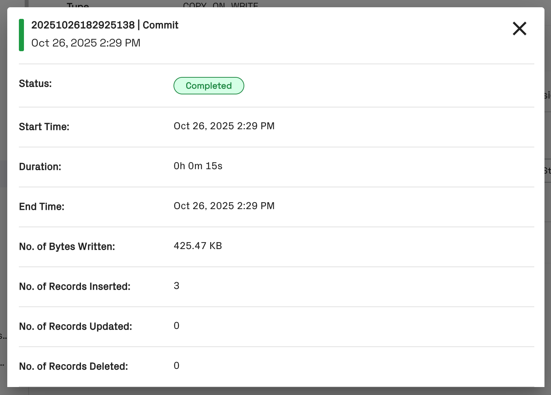This screenshot has height=395, width=551.
Task: Click the green status bar beside the title
Action: (x=21, y=35)
